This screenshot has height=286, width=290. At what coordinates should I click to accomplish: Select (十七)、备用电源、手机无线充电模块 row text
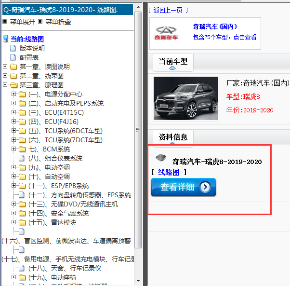[x=68, y=259]
